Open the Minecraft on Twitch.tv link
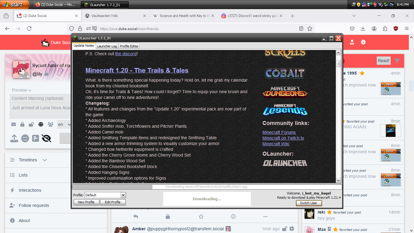The image size is (414, 233). 283,138
